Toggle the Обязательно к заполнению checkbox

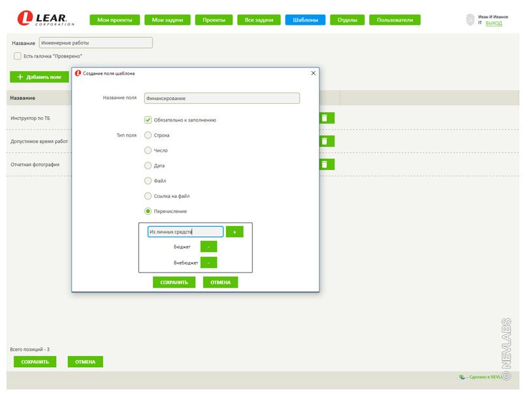148,120
